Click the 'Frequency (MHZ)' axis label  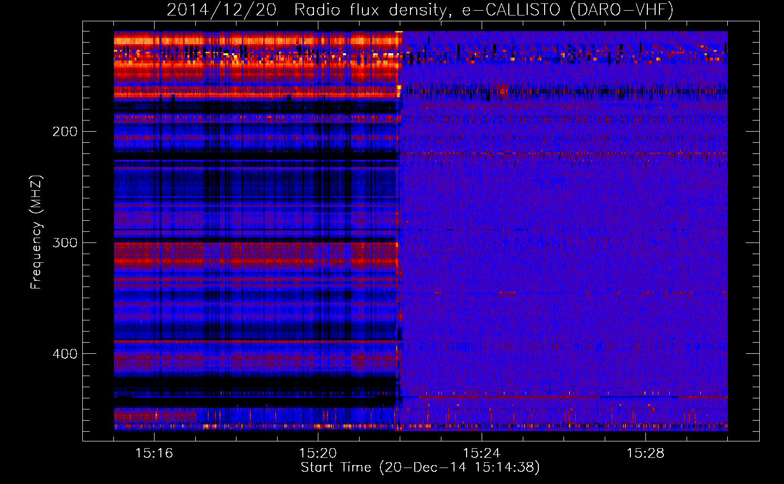[36, 232]
